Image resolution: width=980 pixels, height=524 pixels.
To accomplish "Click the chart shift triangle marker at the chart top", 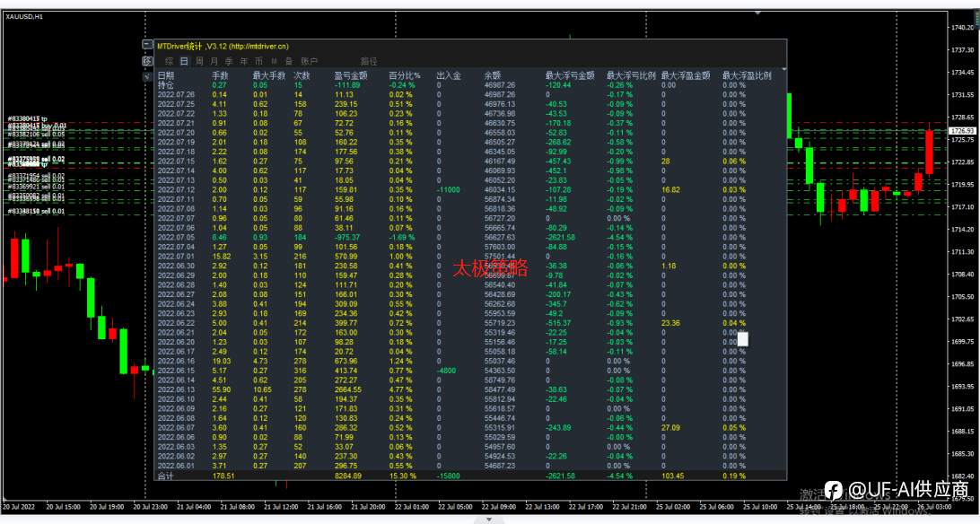I will (757, 13).
